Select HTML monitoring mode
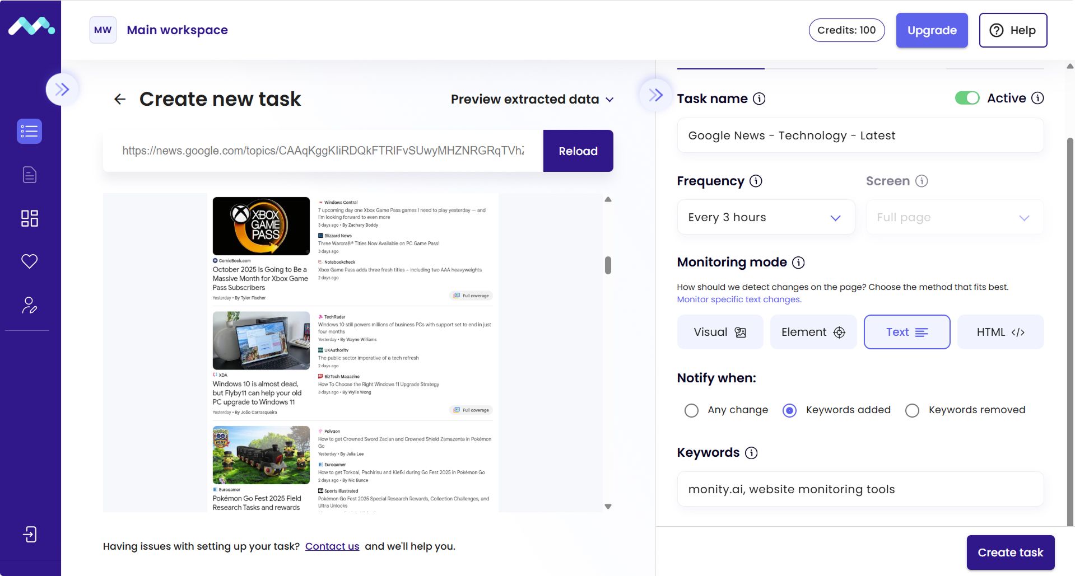Viewport: 1075px width, 576px height. tap(1000, 332)
